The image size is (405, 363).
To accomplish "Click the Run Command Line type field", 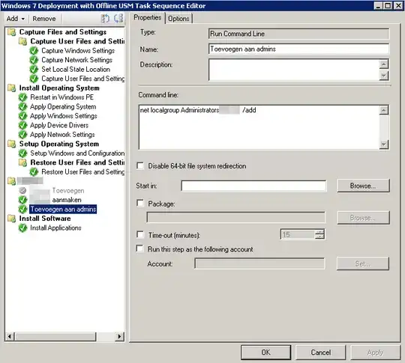I will pyautogui.click(x=298, y=34).
